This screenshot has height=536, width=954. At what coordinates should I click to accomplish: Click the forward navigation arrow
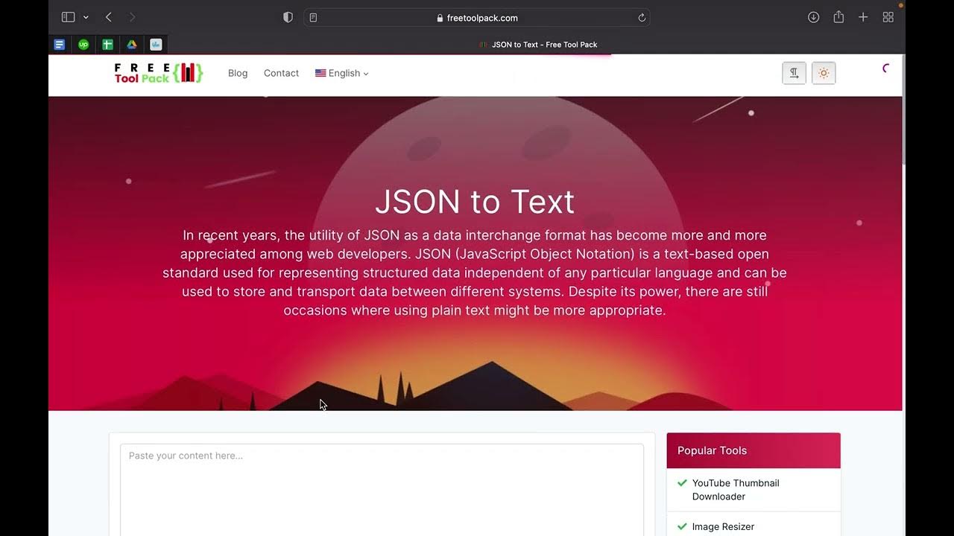[132, 17]
